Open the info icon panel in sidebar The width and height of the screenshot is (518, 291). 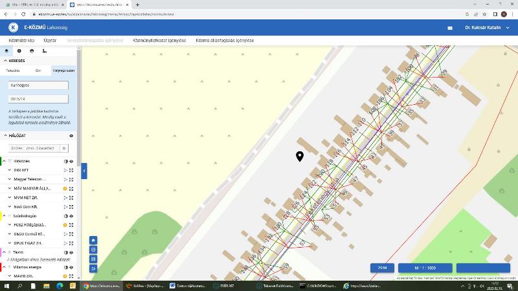pos(19,51)
